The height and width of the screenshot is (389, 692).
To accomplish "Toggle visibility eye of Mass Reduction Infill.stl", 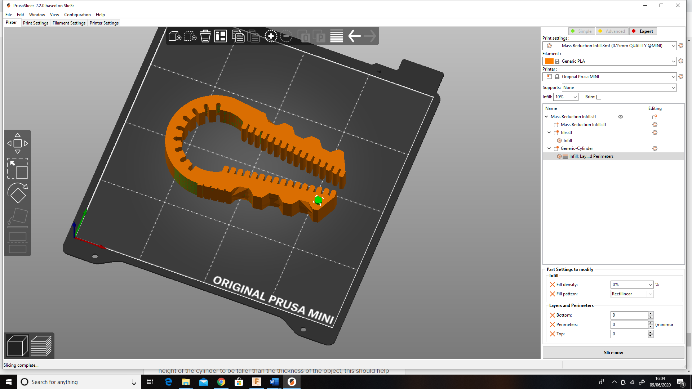I will 621,117.
